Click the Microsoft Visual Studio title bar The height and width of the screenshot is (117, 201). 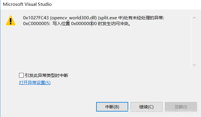click(100, 5)
